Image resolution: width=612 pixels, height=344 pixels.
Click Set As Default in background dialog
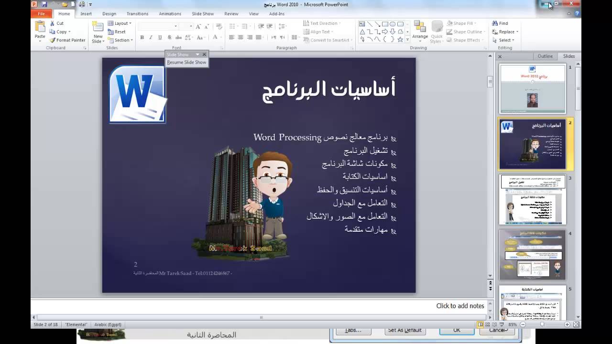[x=405, y=330]
